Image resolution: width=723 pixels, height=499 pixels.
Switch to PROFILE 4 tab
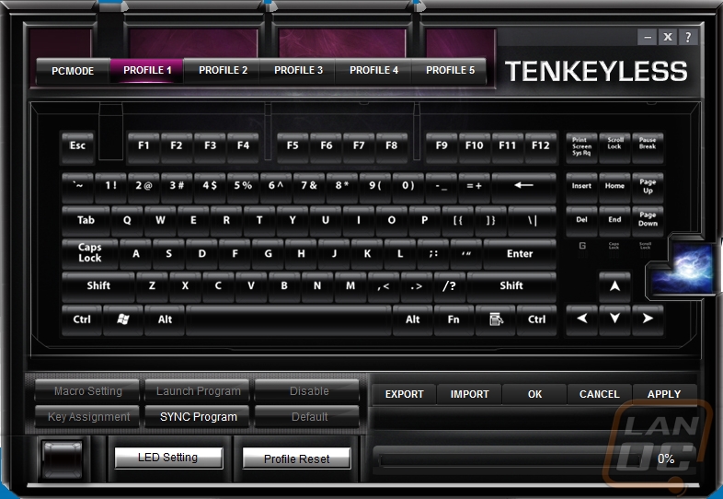click(373, 71)
